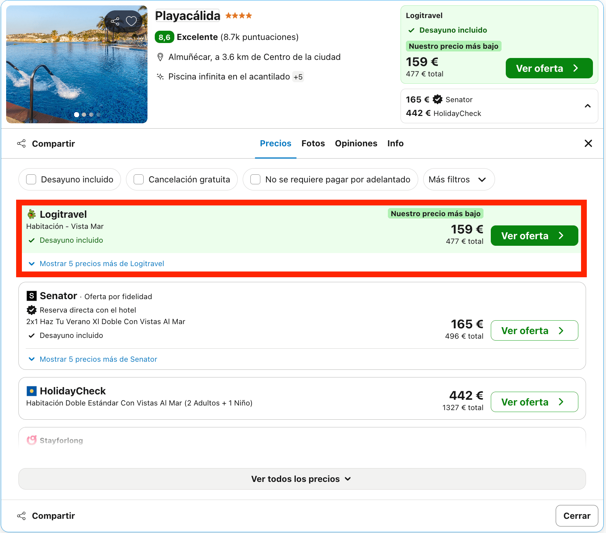Click the location pin icon by Almuñécar
606x533 pixels.
pos(161,57)
